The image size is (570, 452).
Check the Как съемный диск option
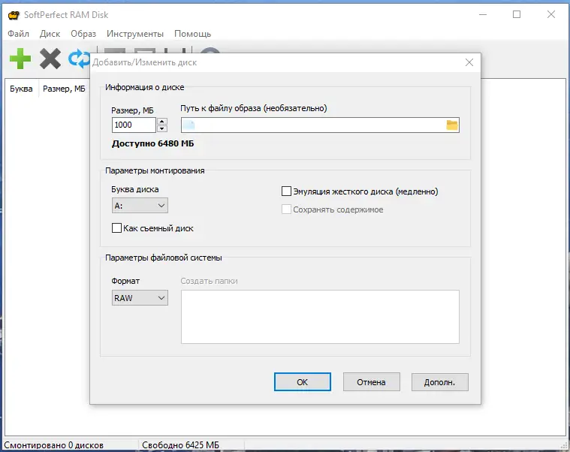click(116, 228)
